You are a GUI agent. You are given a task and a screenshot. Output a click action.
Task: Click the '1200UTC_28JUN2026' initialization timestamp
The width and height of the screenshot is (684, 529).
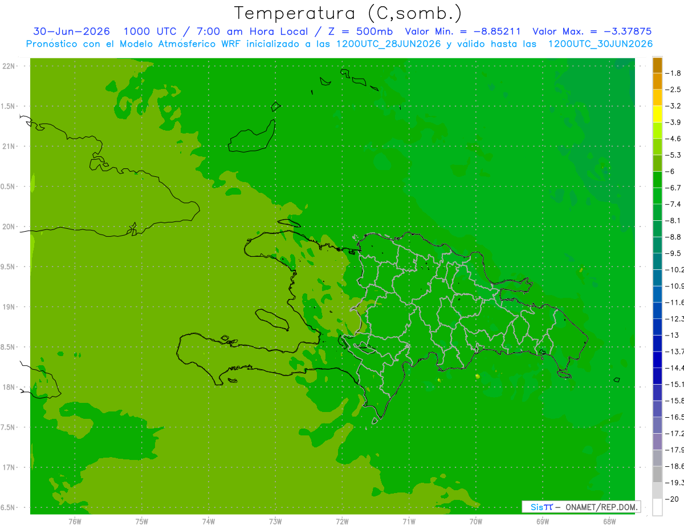tap(389, 44)
